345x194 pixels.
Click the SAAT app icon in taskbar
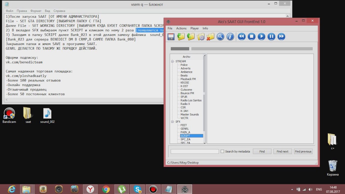click(185, 189)
